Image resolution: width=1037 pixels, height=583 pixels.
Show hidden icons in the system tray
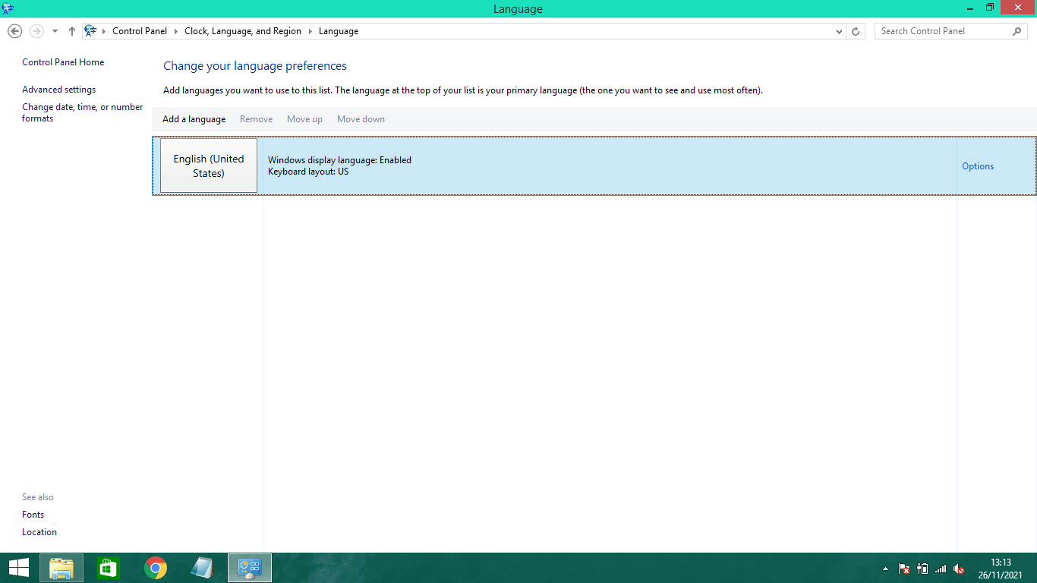tap(885, 569)
